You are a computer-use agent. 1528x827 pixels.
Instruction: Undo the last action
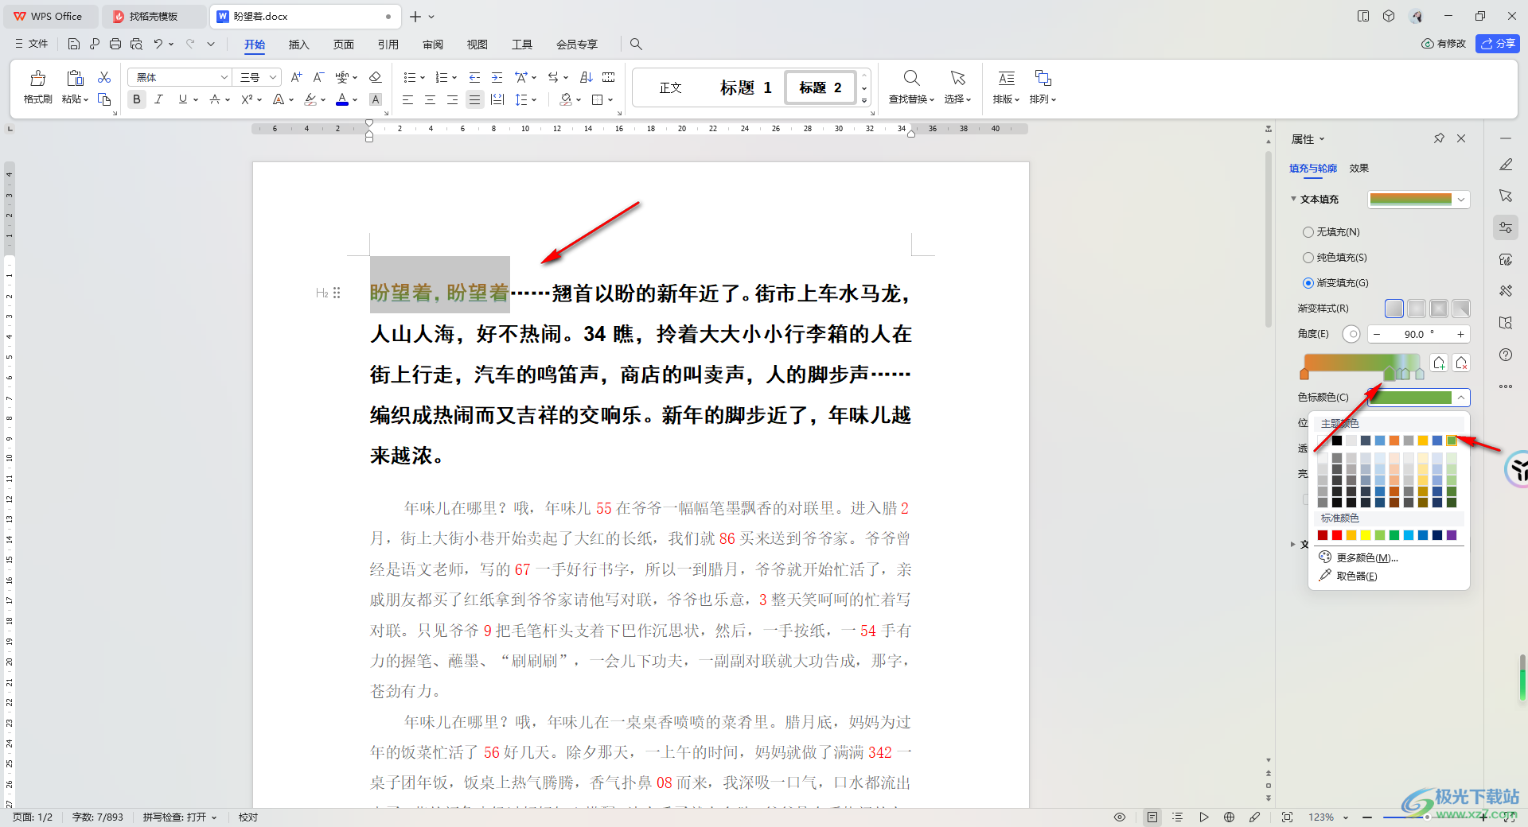click(x=158, y=44)
